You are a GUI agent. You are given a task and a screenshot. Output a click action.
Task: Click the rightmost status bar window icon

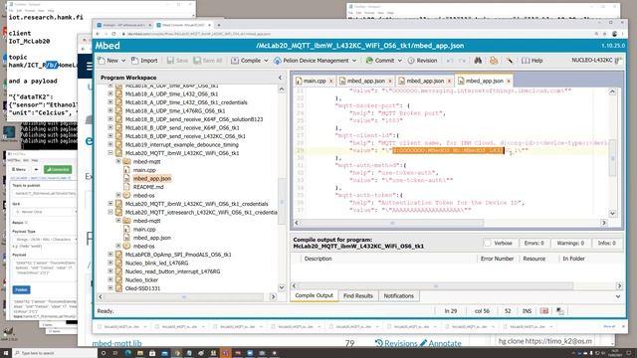tap(559, 311)
